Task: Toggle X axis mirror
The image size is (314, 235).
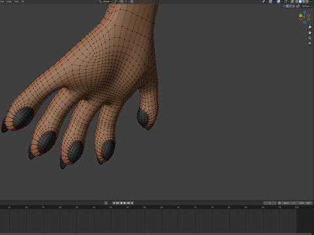Action: click(287, 6)
